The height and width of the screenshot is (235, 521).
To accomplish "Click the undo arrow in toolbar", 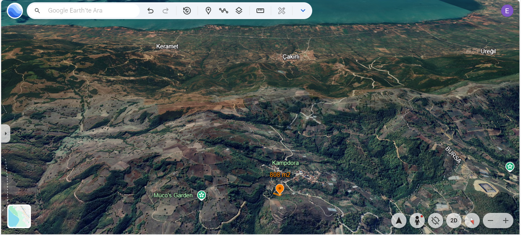I will click(x=150, y=11).
